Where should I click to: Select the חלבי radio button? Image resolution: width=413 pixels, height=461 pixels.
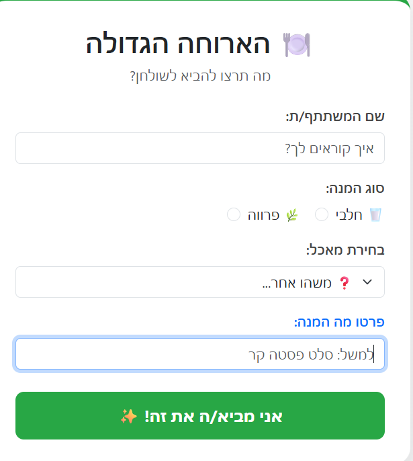[322, 214]
